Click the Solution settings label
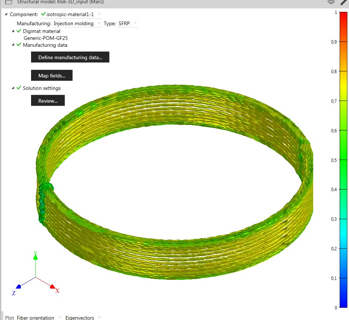The image size is (349, 320). (42, 88)
